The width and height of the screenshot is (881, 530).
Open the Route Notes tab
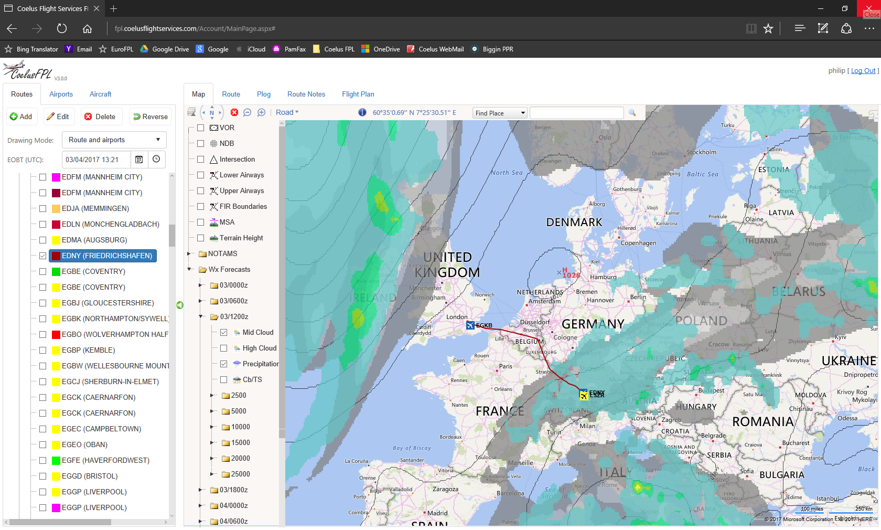(306, 94)
